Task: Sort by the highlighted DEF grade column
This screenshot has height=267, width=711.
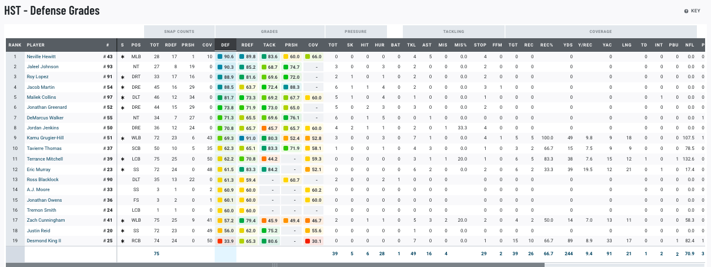Action: 226,45
